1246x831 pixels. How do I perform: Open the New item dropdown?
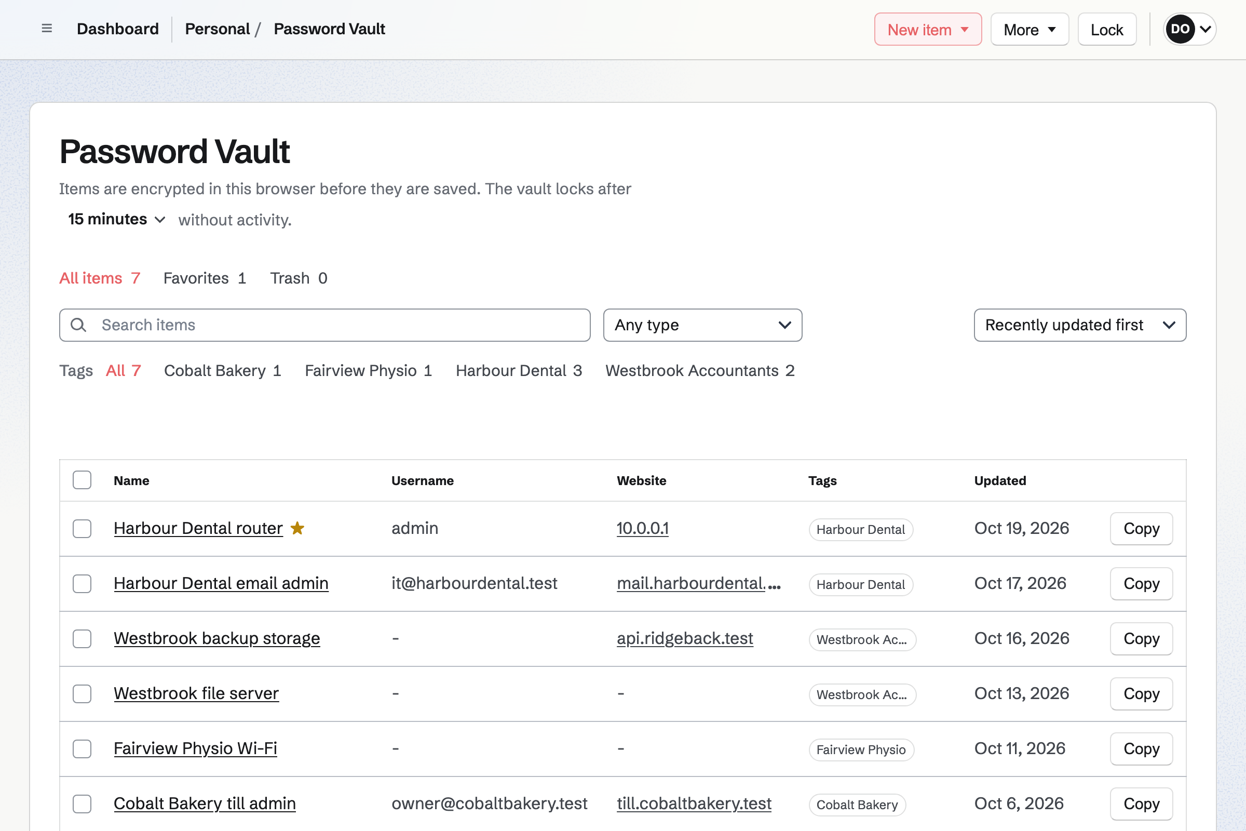[928, 29]
